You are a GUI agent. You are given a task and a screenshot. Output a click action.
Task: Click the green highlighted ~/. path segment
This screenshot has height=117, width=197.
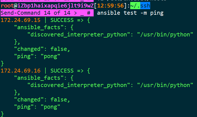[x=135, y=6]
